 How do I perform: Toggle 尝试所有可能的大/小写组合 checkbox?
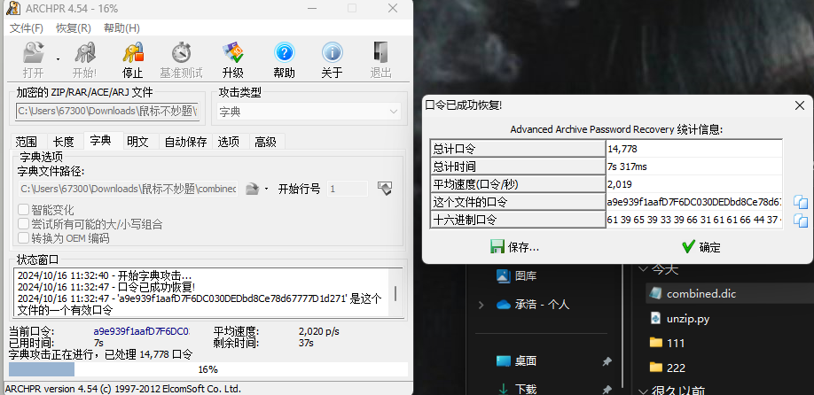click(x=23, y=224)
